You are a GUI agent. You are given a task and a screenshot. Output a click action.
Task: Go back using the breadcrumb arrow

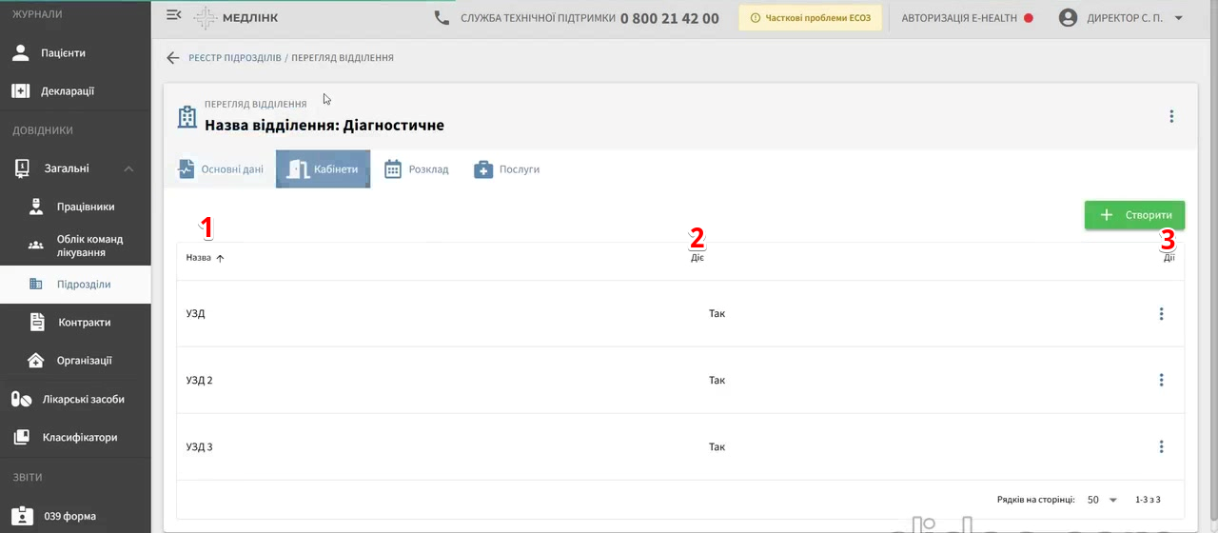(172, 58)
